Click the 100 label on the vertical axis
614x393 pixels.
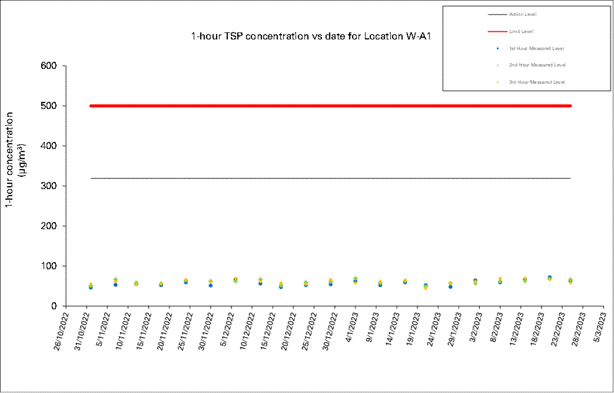click(x=48, y=266)
